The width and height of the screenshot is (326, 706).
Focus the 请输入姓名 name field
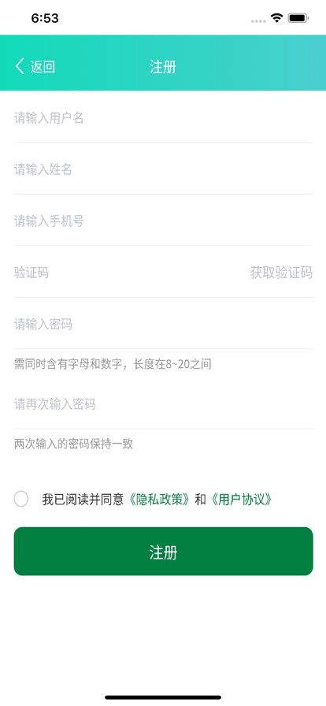(x=164, y=169)
